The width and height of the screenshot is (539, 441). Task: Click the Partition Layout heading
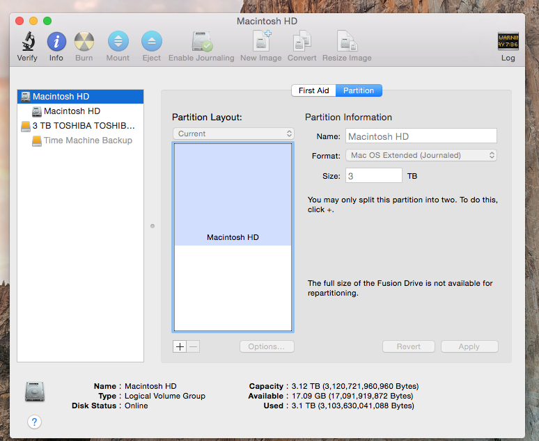click(207, 117)
